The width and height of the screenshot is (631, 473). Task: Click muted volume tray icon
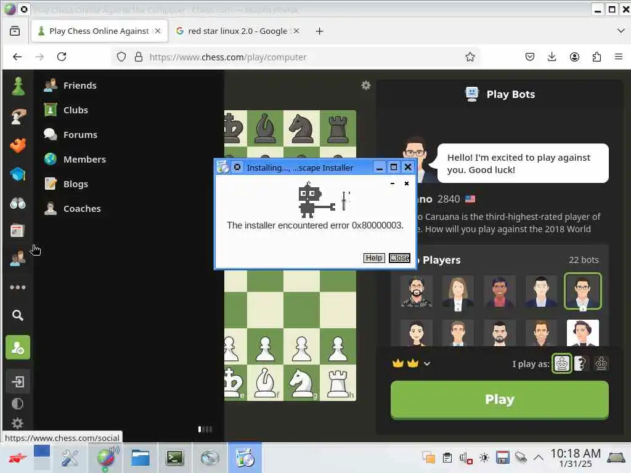pos(465,458)
